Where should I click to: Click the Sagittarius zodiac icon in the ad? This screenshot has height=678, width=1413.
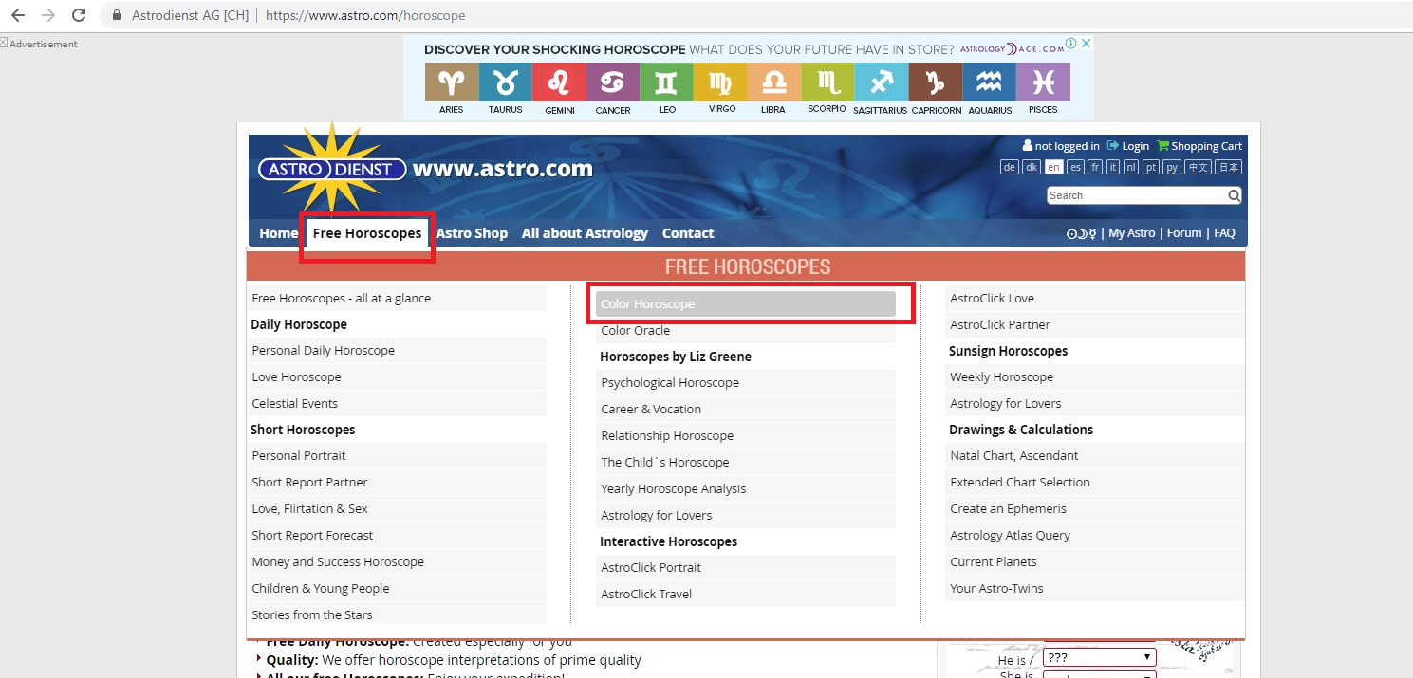pyautogui.click(x=882, y=82)
